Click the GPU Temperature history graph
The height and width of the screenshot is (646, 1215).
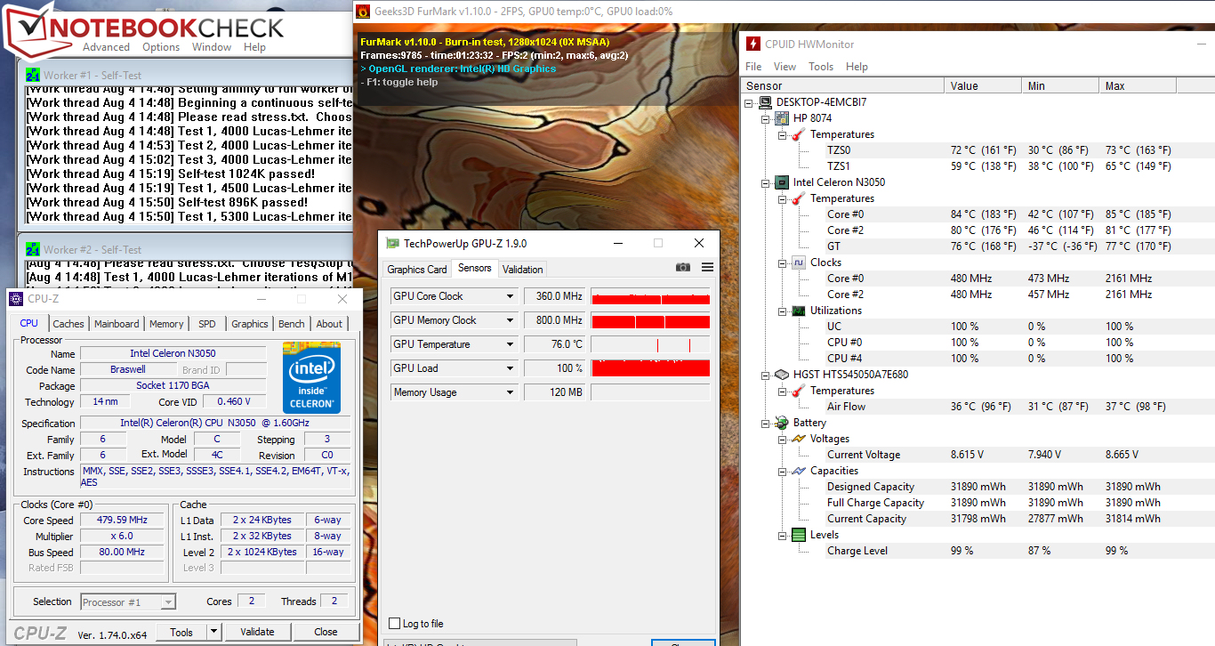coord(650,344)
